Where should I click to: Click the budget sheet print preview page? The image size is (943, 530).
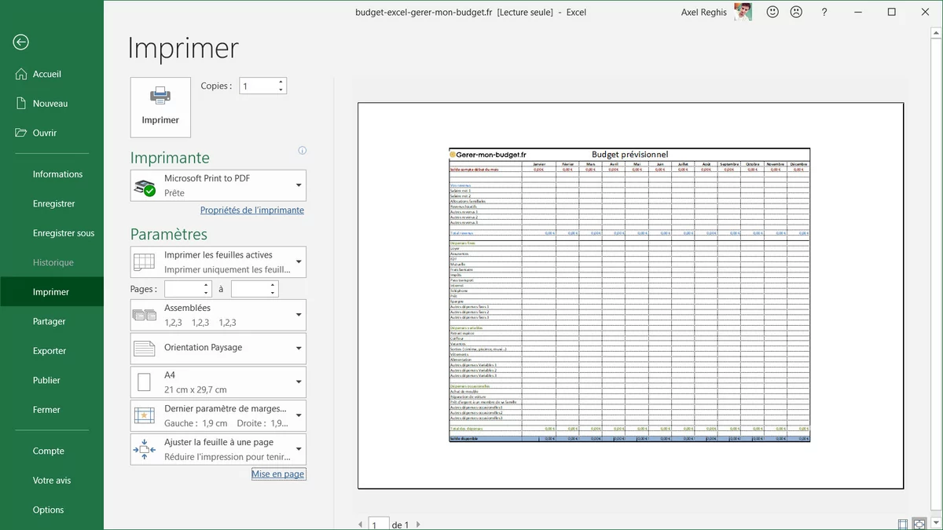[630, 295]
